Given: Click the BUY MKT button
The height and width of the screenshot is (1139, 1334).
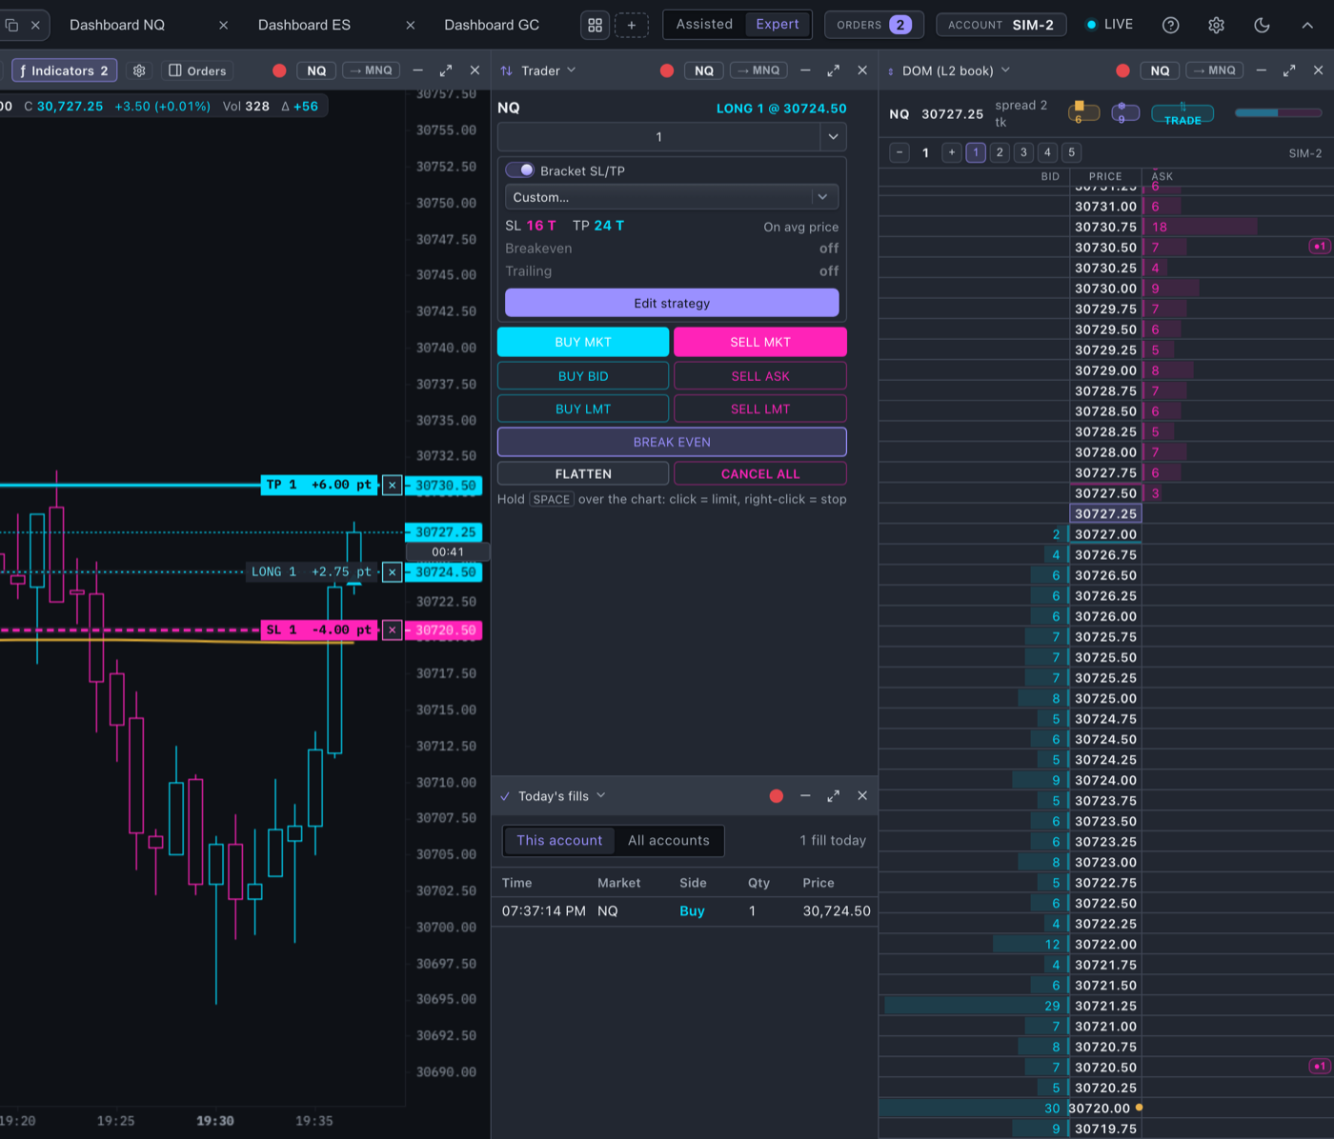Looking at the screenshot, I should 583,342.
